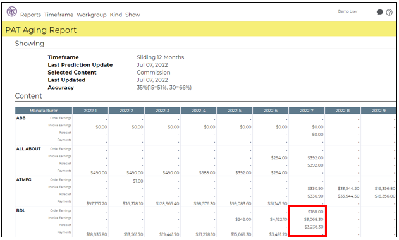Open the Show menu
The image size is (399, 240).
(133, 15)
